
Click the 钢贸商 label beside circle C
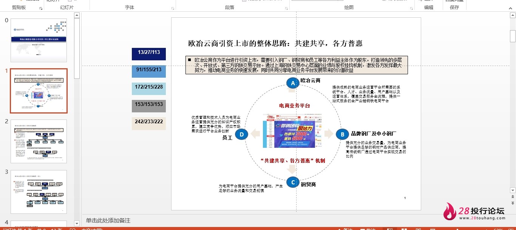[308, 184]
